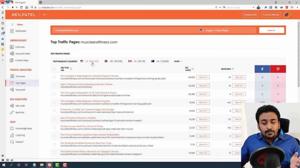
Task: Click the Windows Start button
Action: click(x=4, y=165)
